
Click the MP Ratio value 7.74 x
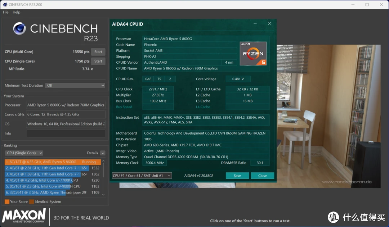pos(87,69)
